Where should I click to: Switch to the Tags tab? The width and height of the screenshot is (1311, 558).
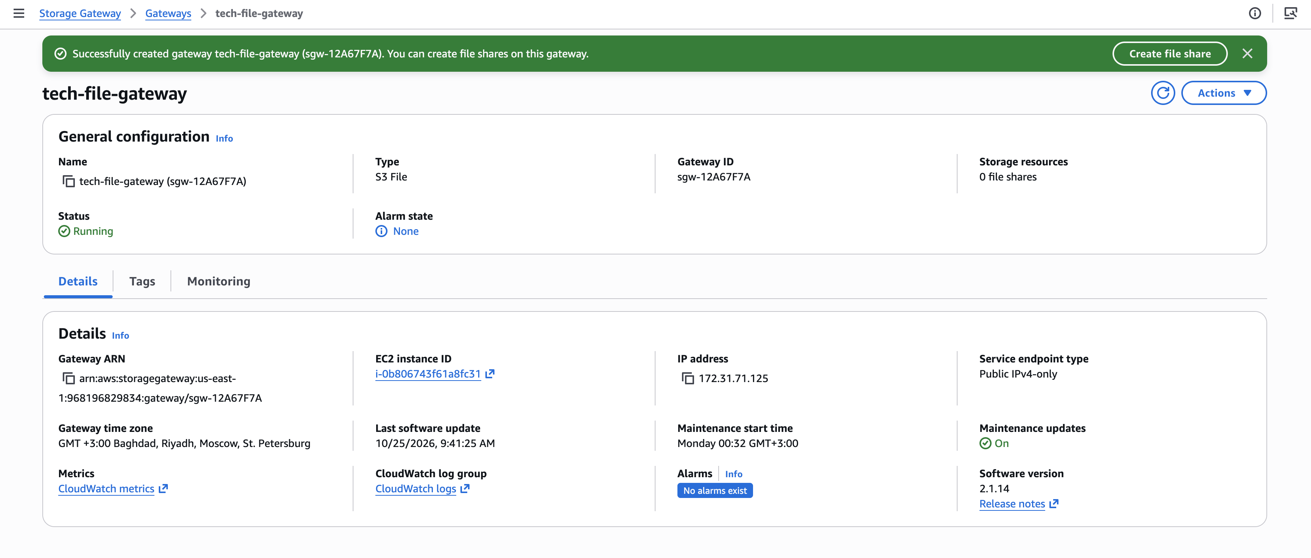[142, 282]
